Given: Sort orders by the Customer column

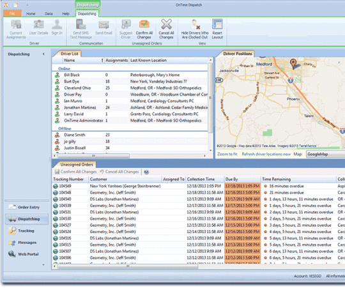Looking at the screenshot, I should pos(125,179).
